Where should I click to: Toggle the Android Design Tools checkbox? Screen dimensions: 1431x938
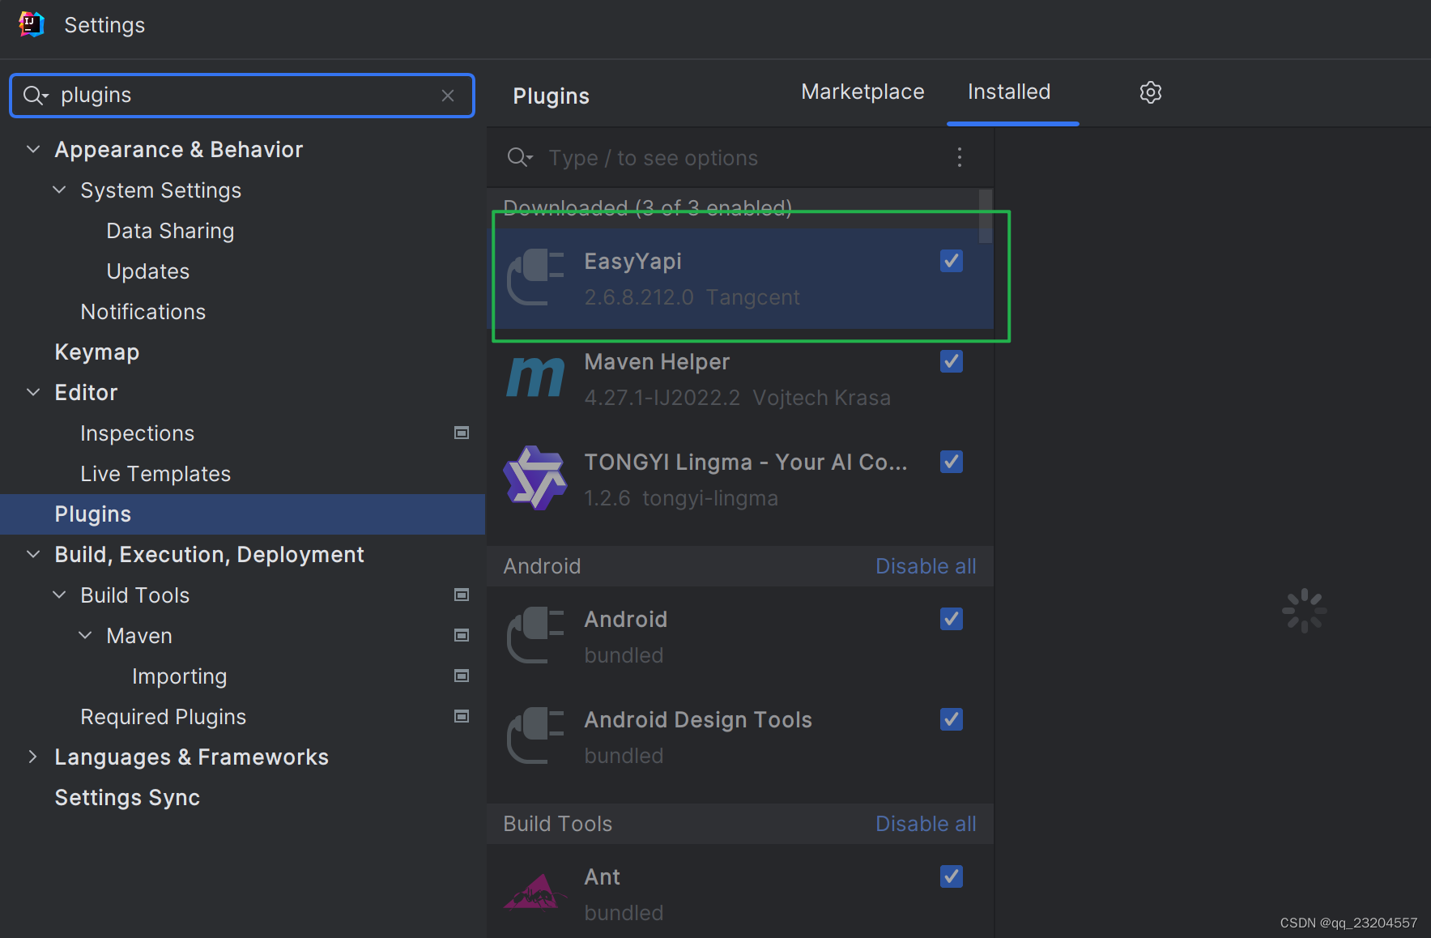952,719
